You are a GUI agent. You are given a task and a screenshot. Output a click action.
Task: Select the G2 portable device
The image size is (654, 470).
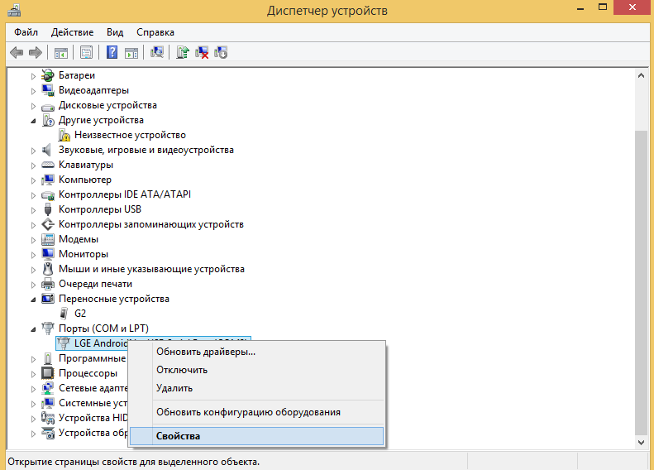click(79, 314)
